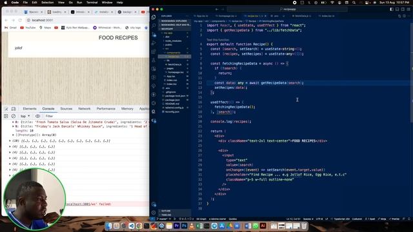This screenshot has width=413, height=232.
Task: Click the VS Code navigate forward arrow
Action: tap(223, 9)
